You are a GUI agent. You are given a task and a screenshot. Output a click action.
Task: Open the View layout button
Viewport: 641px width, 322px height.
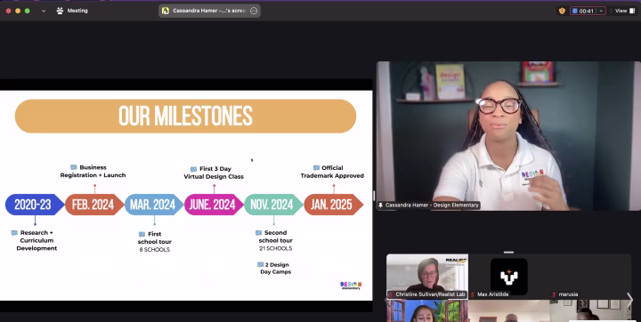pos(625,11)
